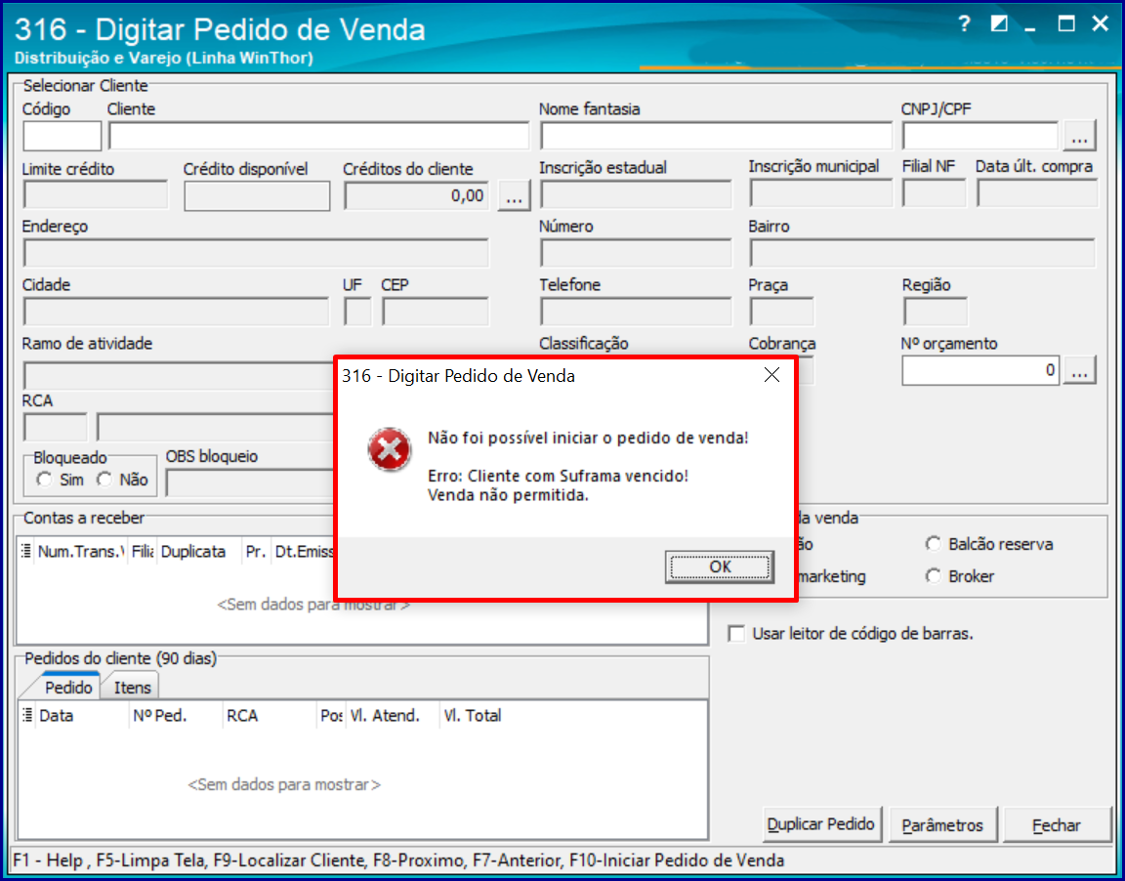
Task: Click the Créditos do cliente value field
Action: click(x=416, y=195)
